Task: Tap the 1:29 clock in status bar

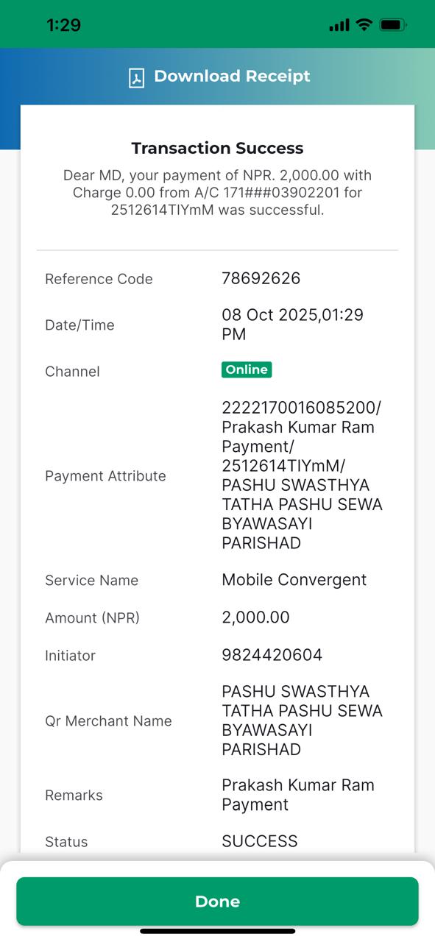Action: 64,25
